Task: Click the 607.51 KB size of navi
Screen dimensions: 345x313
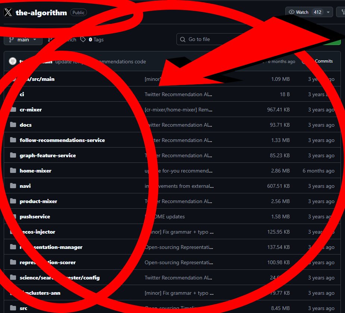Action: click(x=278, y=186)
